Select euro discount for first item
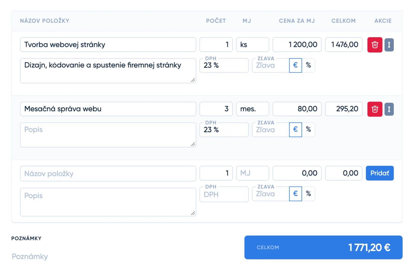Image resolution: width=413 pixels, height=276 pixels. (296, 65)
